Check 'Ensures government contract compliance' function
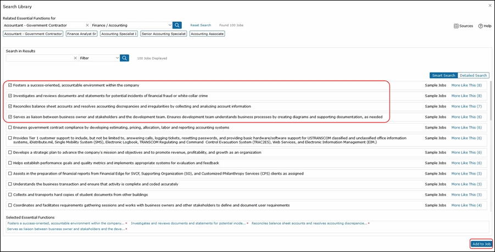This screenshot has height=252, width=495. [10, 127]
